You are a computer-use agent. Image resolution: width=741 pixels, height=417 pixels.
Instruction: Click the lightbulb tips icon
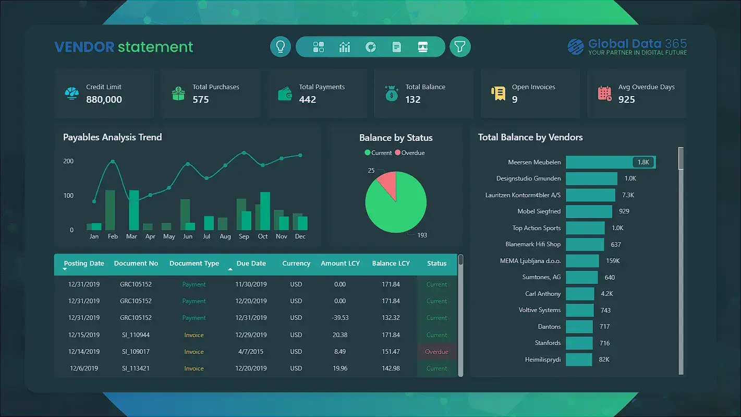[280, 46]
